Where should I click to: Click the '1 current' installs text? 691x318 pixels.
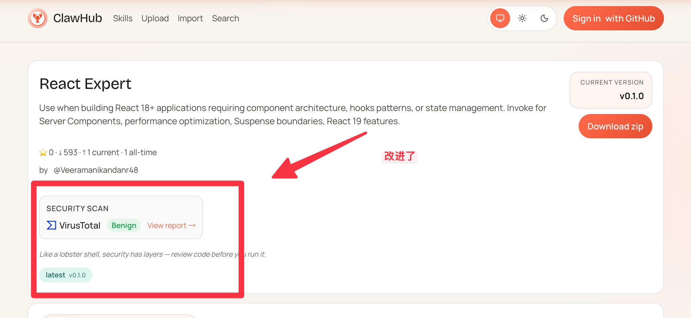[103, 152]
